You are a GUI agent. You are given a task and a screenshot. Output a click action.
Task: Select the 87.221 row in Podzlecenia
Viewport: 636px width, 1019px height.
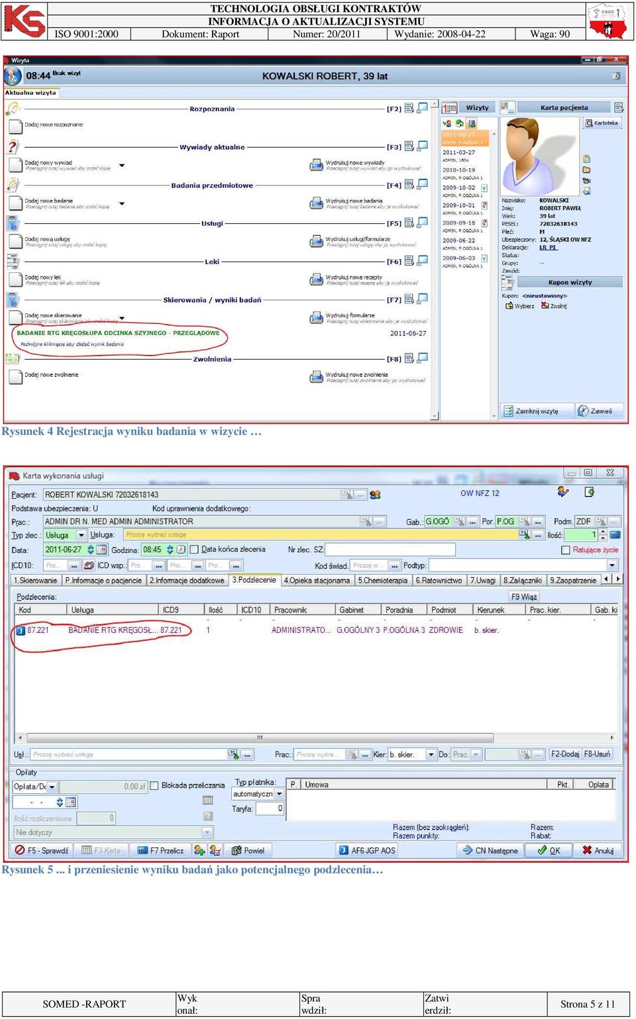(x=316, y=630)
